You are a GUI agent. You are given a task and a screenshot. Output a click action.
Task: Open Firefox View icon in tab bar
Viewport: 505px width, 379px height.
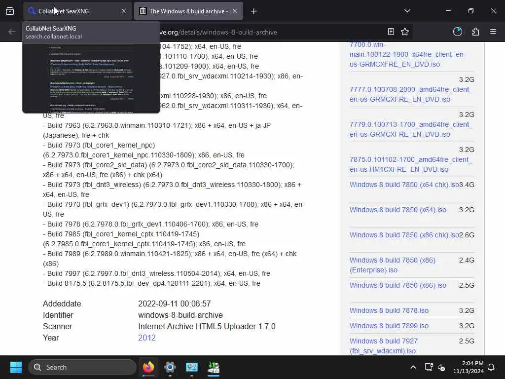[10, 11]
